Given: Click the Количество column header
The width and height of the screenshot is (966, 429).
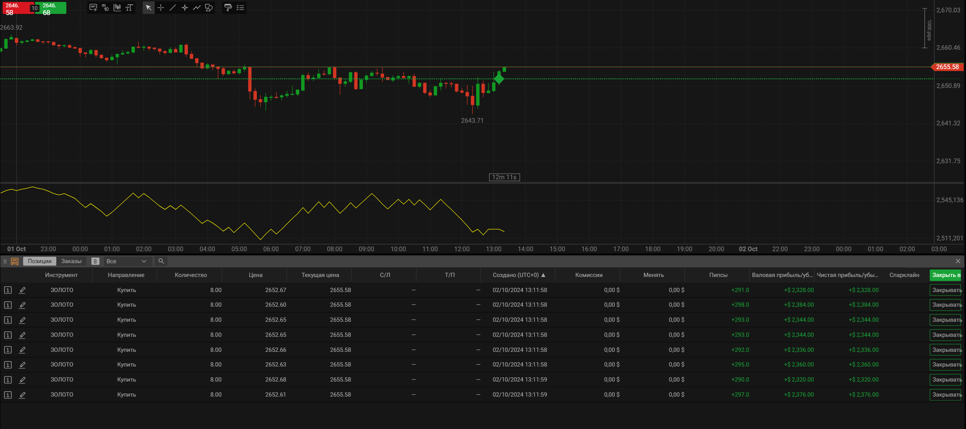Looking at the screenshot, I should coord(191,275).
